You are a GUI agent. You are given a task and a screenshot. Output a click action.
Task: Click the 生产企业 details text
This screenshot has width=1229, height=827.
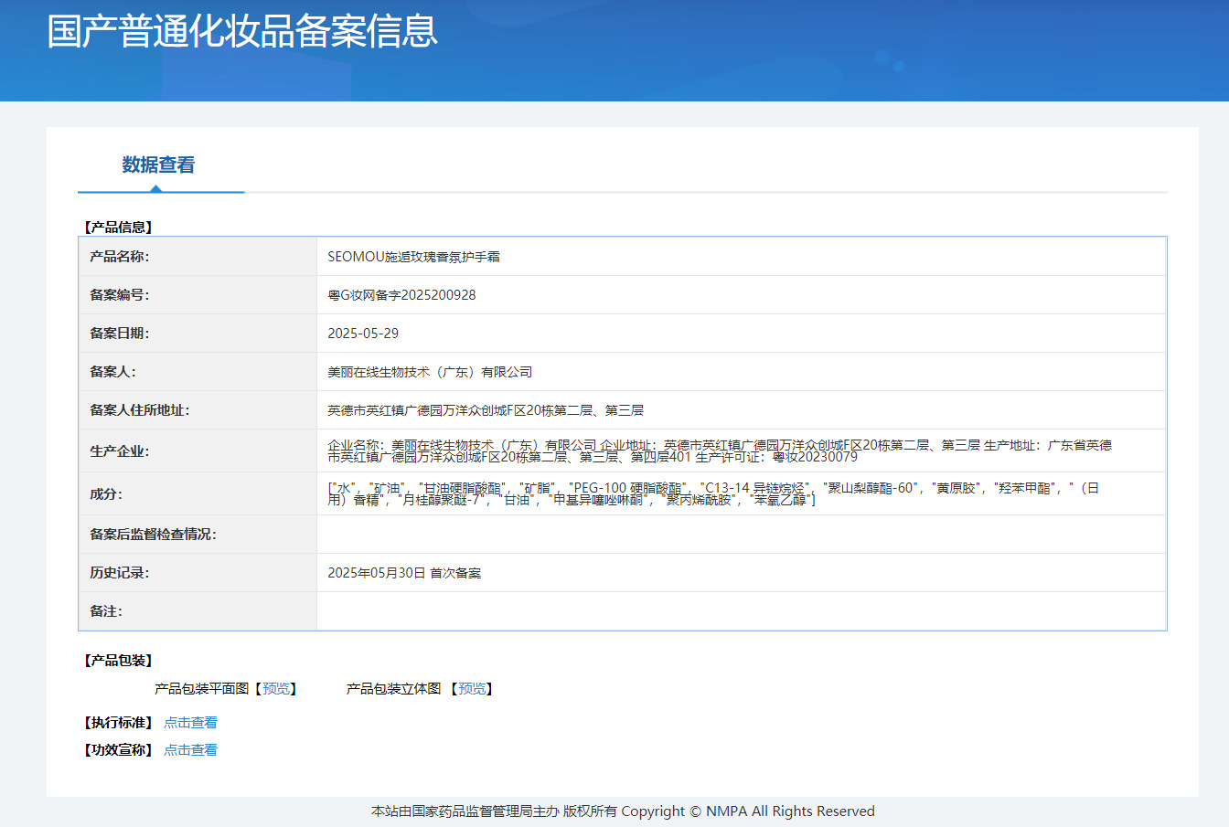pos(720,451)
